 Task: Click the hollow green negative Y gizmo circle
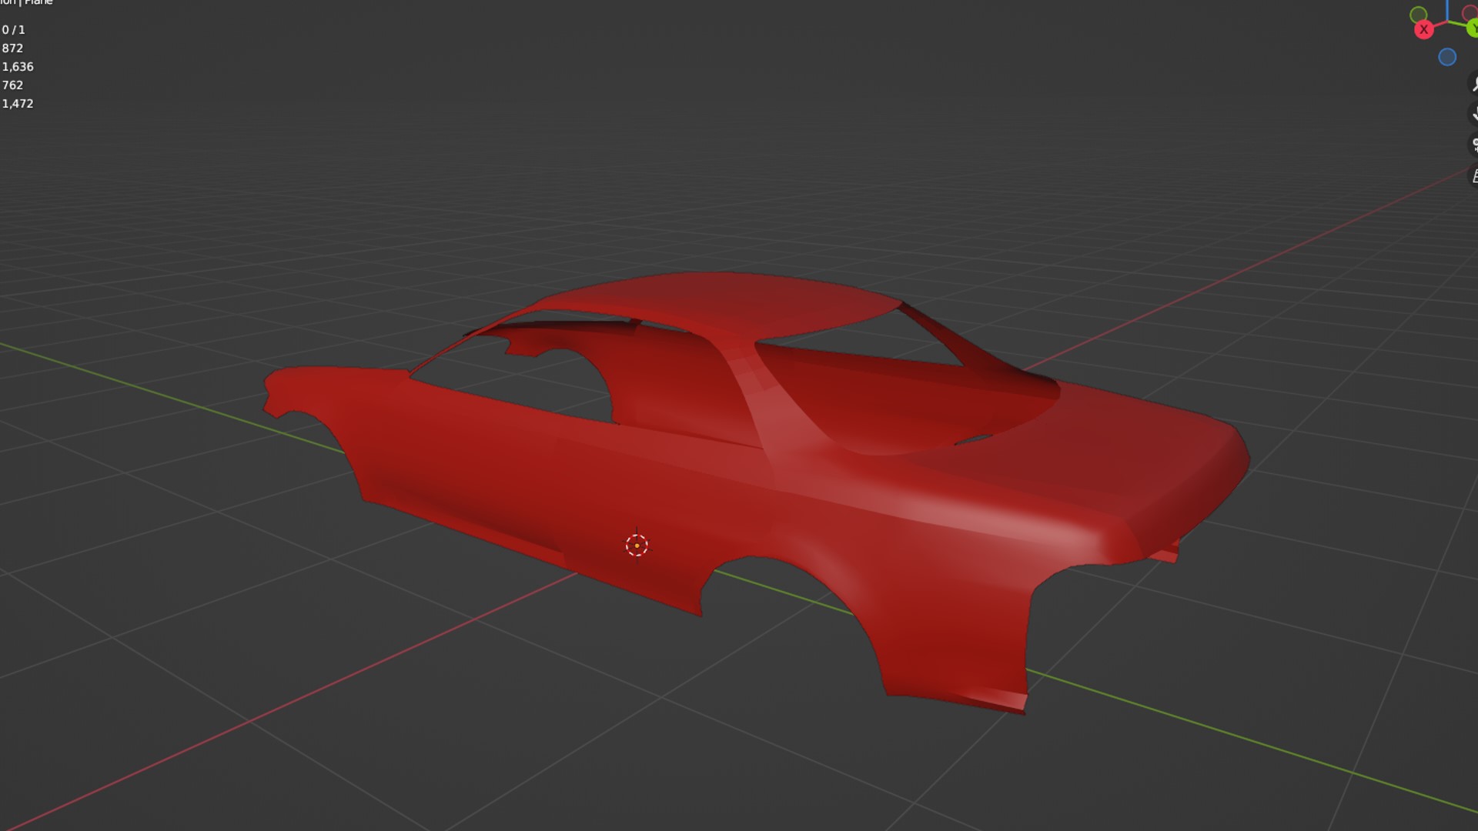coord(1418,15)
